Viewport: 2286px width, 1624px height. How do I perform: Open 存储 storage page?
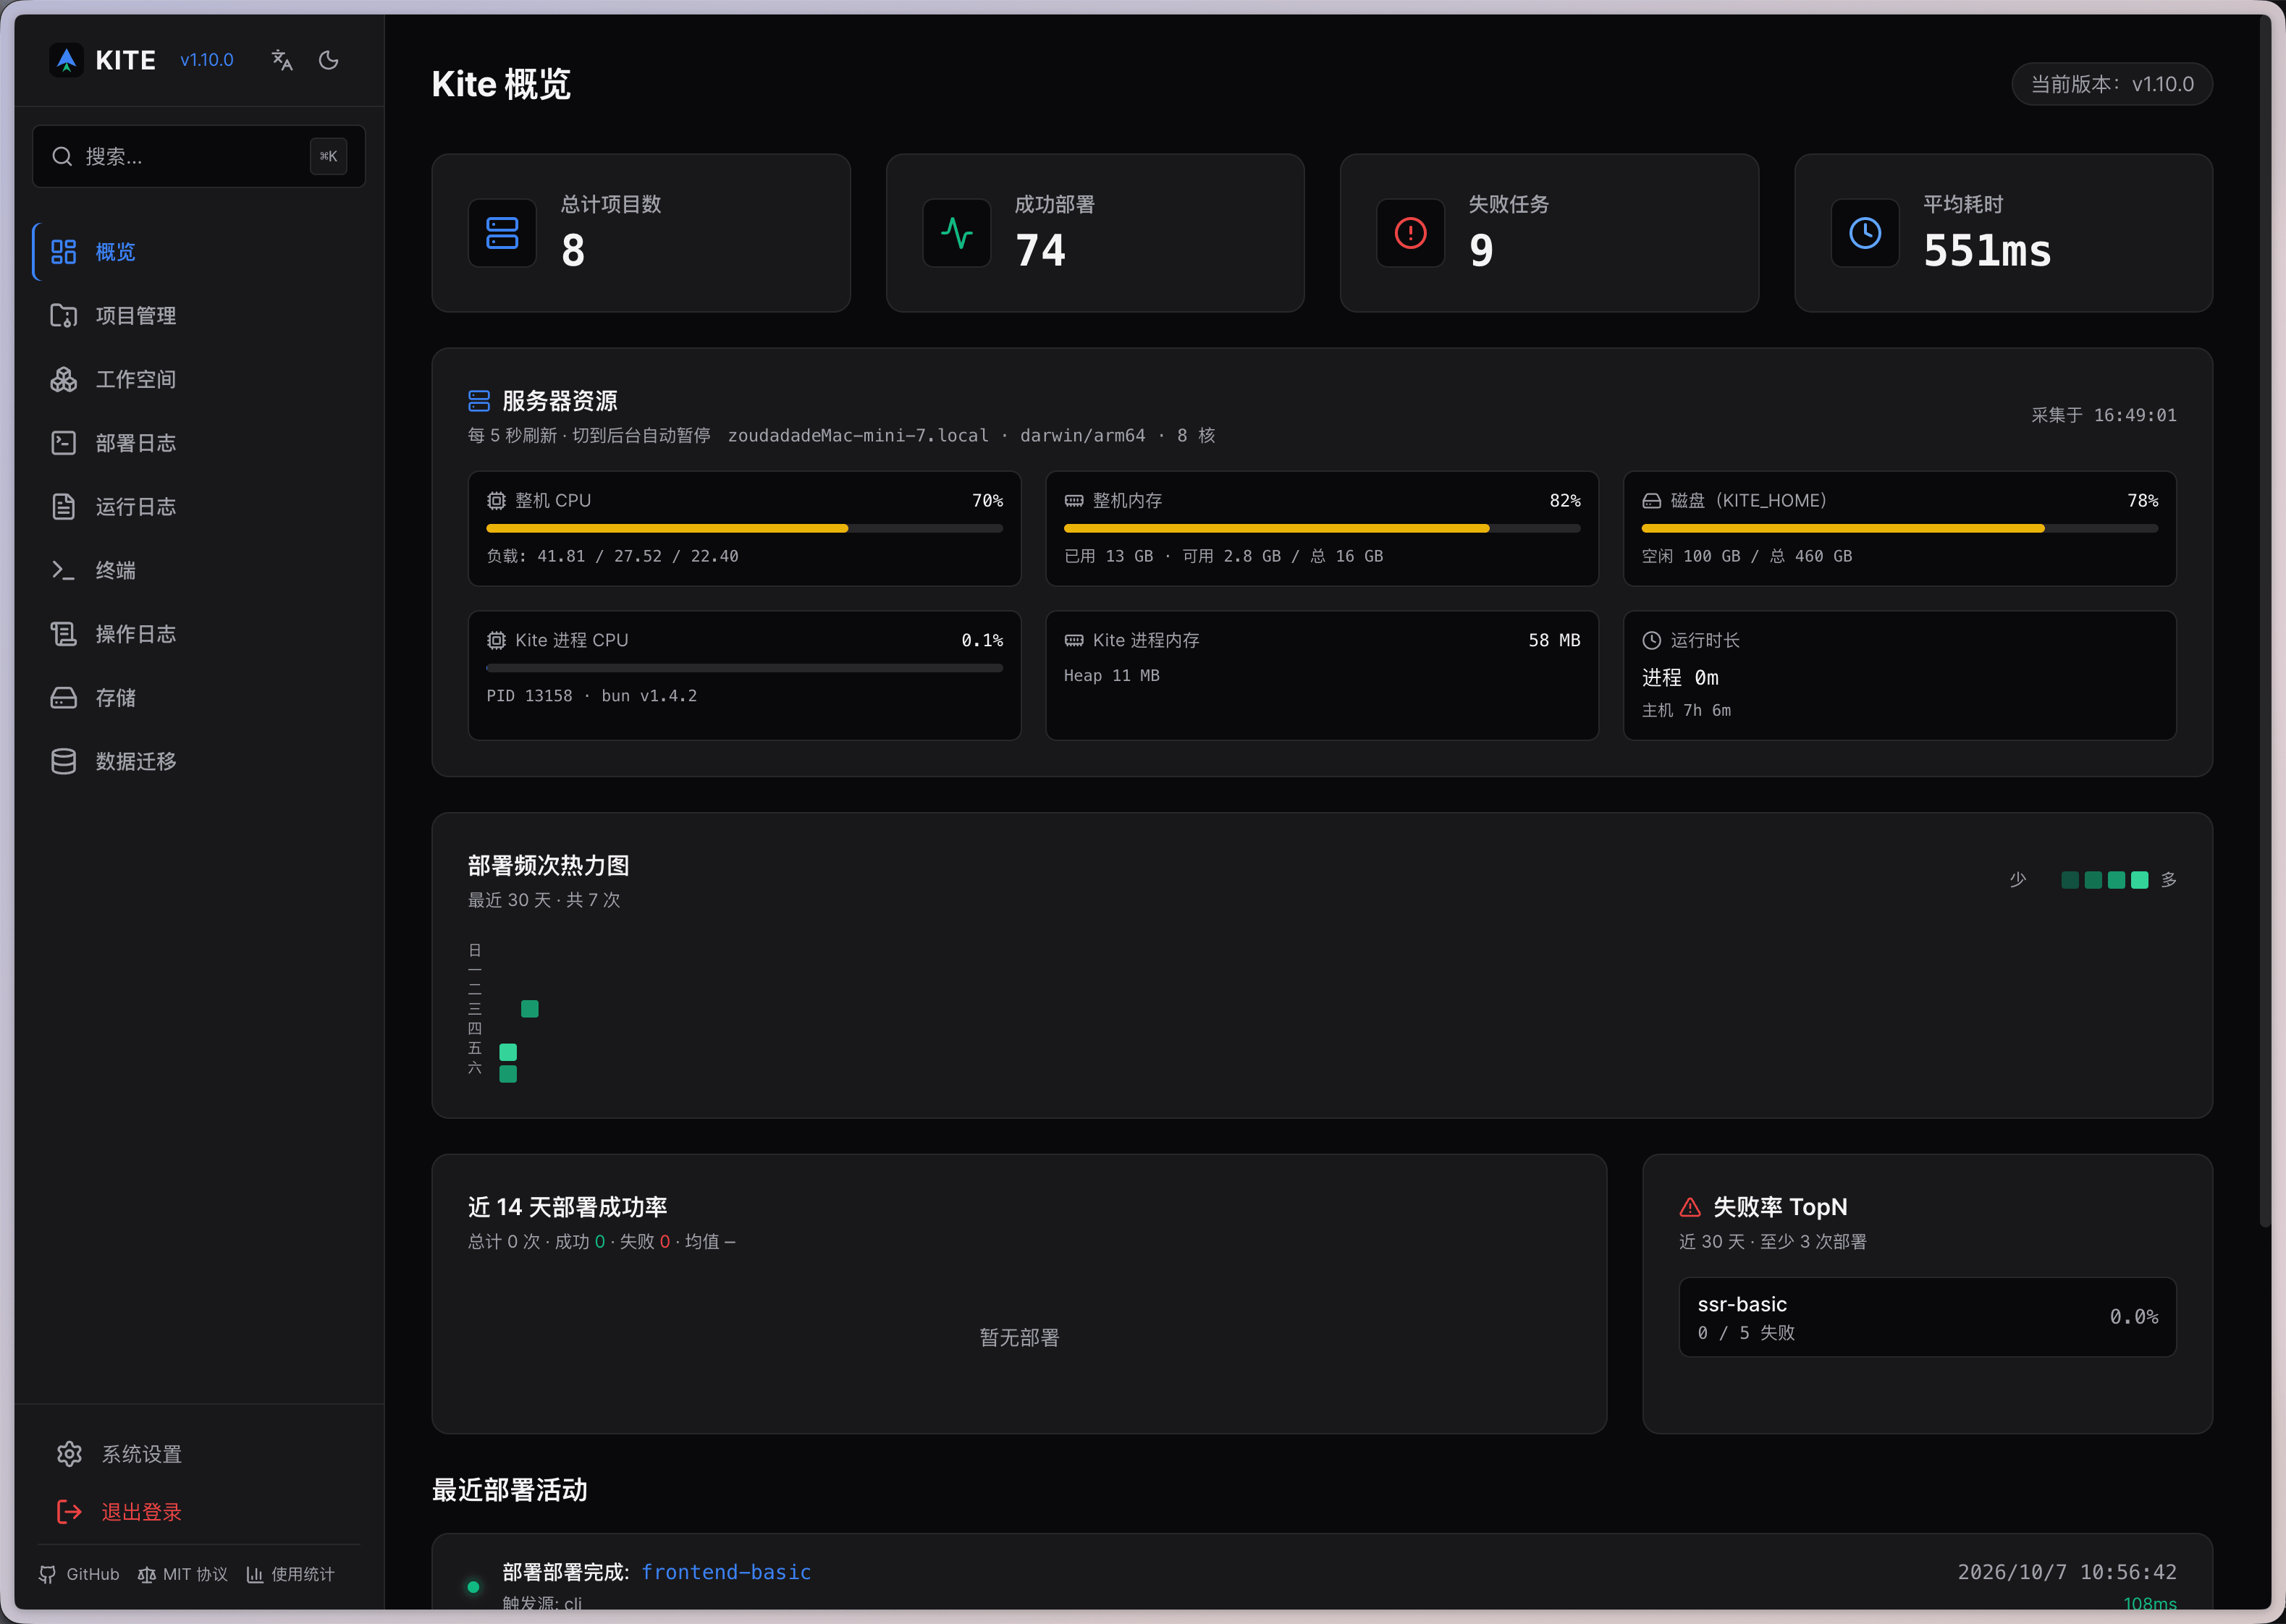tap(199, 698)
